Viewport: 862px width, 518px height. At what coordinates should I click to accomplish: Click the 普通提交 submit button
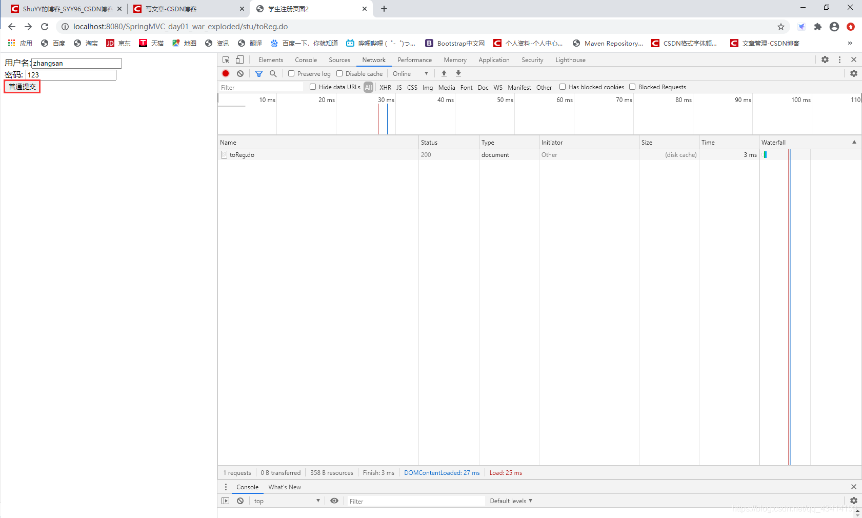22,87
